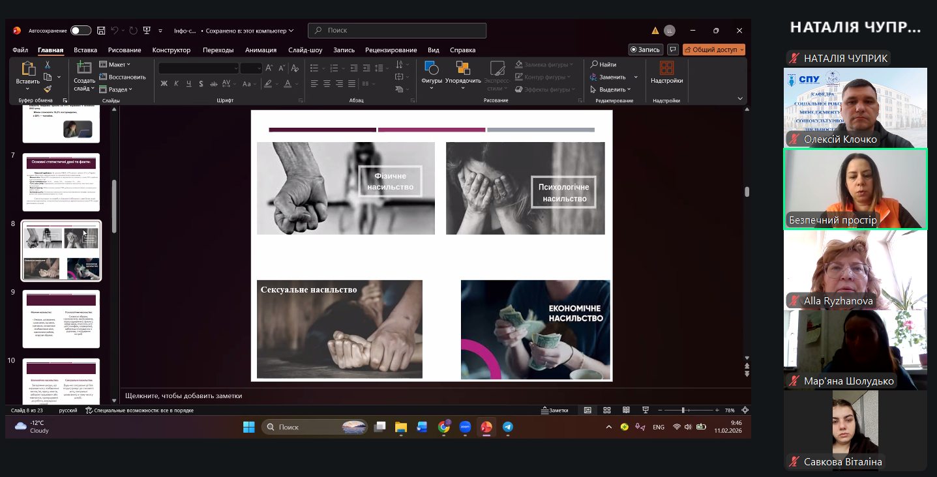
Task: Toggle the Notes (Заметки) pane in status bar
Action: pos(555,411)
